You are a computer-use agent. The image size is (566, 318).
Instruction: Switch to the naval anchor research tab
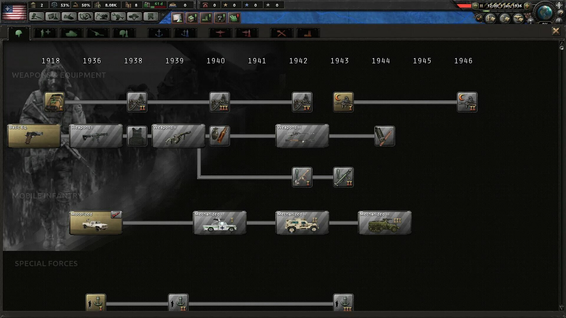159,33
